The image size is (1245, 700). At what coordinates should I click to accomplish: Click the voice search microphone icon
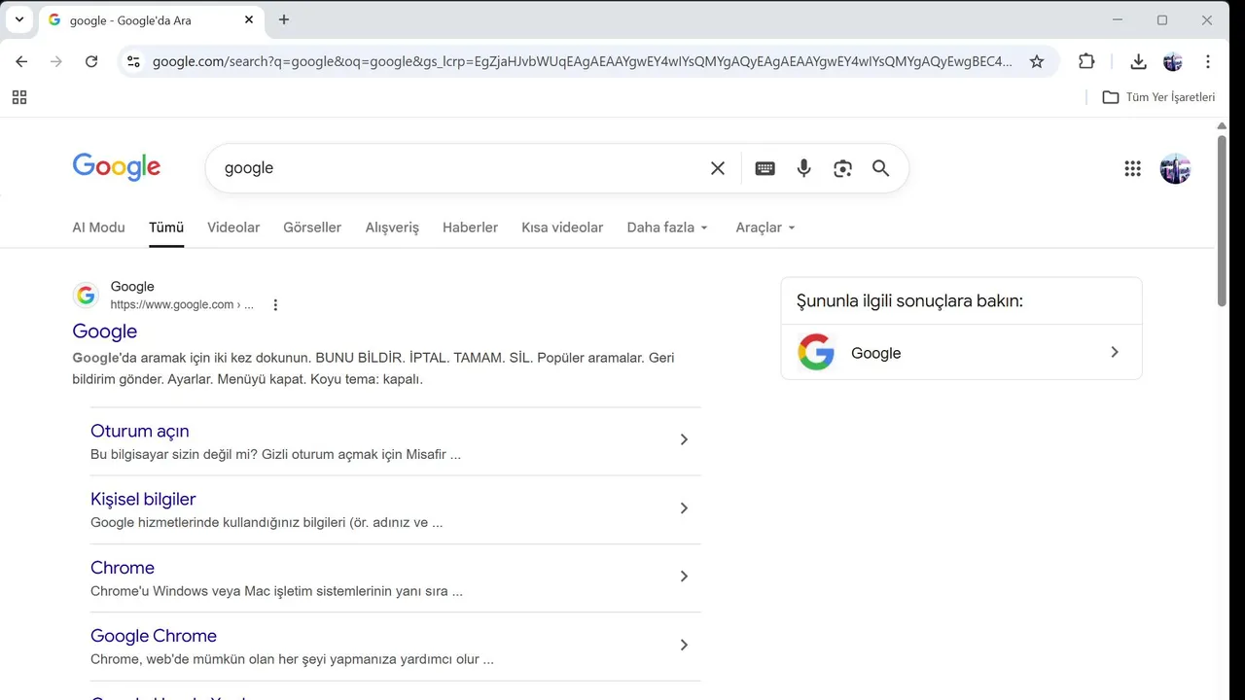[803, 168]
